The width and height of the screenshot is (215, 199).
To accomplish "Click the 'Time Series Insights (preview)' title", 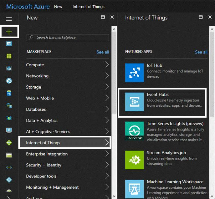I will 175,124.
